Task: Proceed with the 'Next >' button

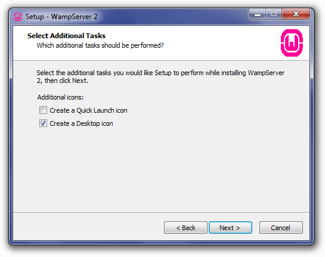Action: coord(230,228)
